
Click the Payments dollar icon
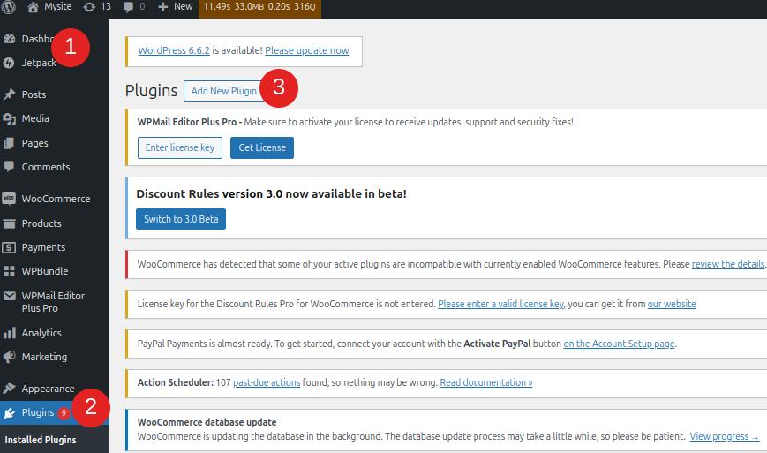[9, 247]
